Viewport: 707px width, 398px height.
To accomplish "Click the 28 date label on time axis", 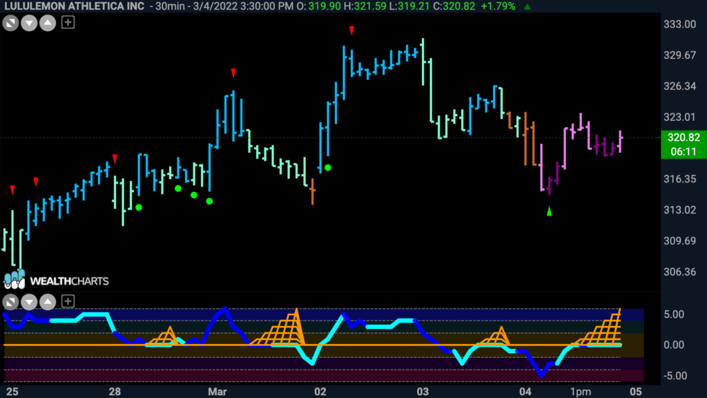I will 115,391.
